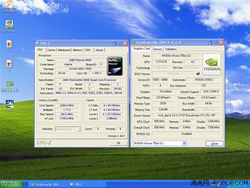The width and height of the screenshot is (250, 188).
Task: Click the GPU Clock row's 500 MHz value
Action: [159, 121]
